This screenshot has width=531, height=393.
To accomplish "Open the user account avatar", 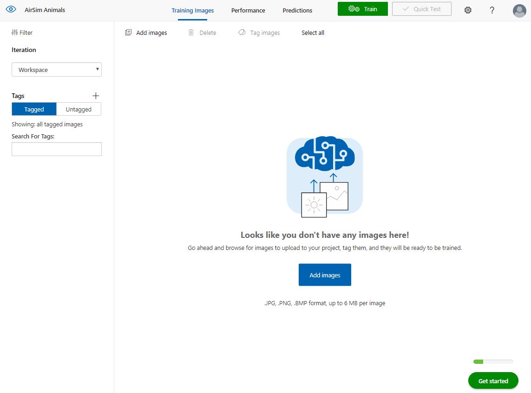I will click(x=519, y=11).
